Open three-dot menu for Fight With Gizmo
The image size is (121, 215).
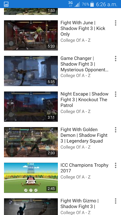[116, 201]
